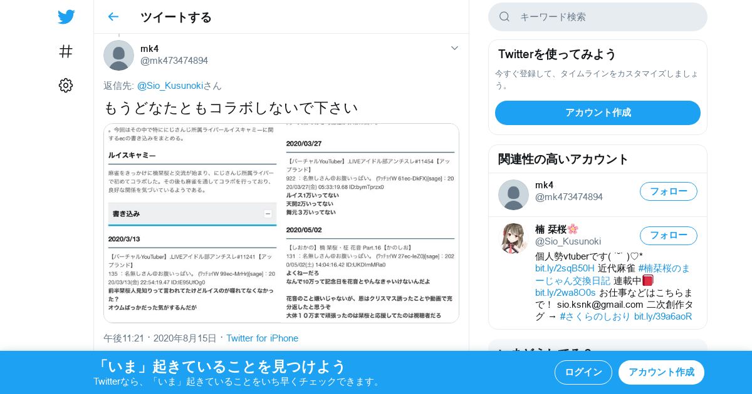
Task: Open the @Sio_Kusunoki reply mention link
Action: [x=170, y=86]
